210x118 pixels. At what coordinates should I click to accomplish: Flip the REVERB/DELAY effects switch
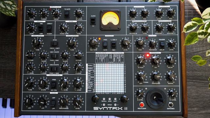point(162,45)
